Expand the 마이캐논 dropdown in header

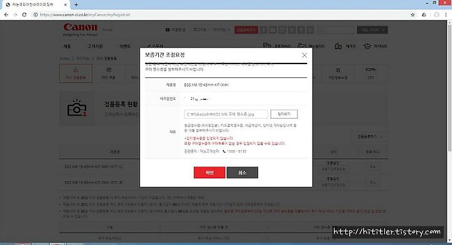tap(221, 30)
